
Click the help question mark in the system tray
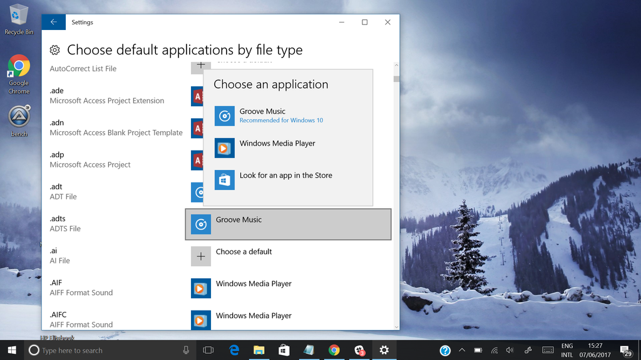point(444,350)
